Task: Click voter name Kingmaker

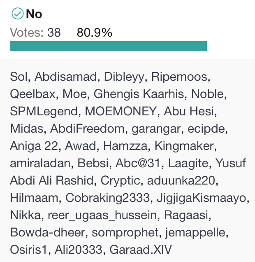Action: point(184,146)
